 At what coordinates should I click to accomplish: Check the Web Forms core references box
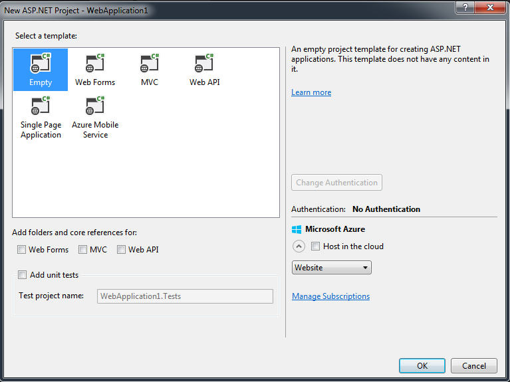[x=21, y=250]
